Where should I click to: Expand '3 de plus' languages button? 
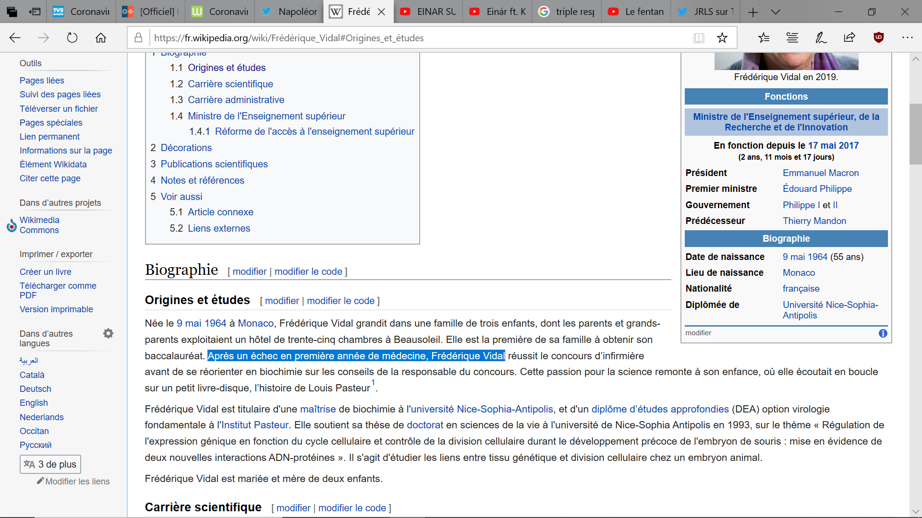[50, 464]
